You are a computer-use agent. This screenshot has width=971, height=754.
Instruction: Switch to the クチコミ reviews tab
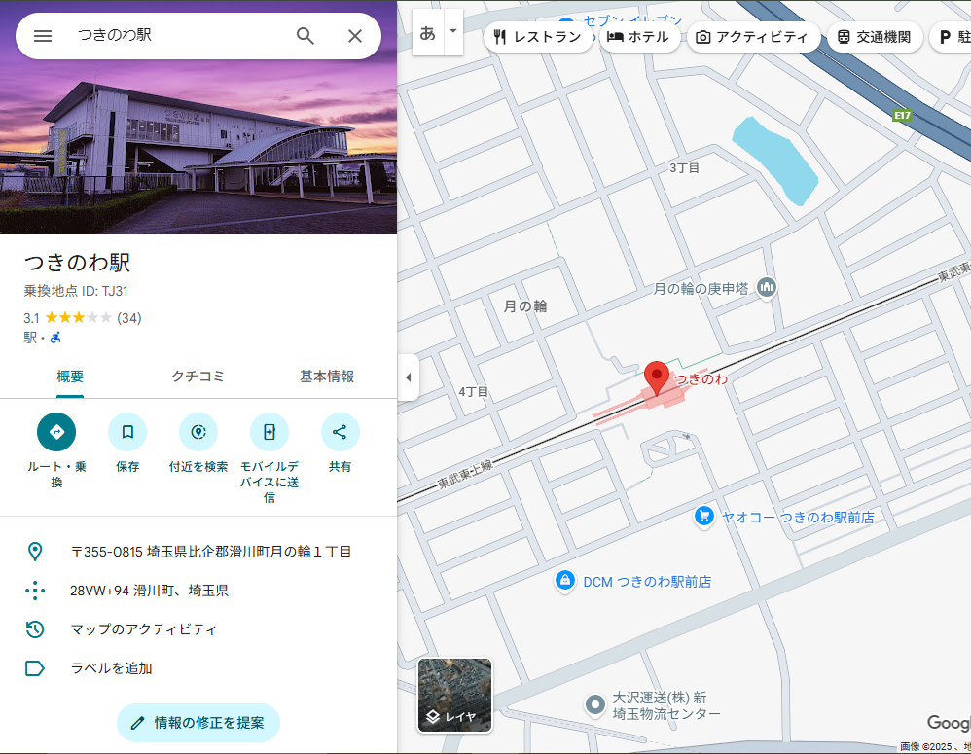pyautogui.click(x=198, y=377)
